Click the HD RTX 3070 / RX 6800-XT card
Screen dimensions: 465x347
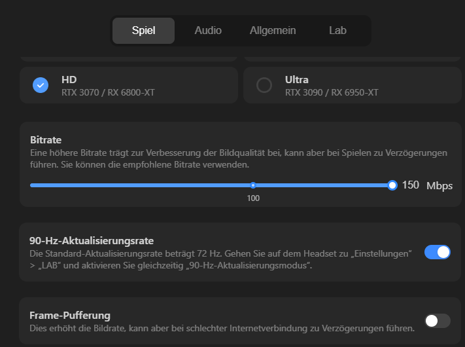[x=129, y=85]
